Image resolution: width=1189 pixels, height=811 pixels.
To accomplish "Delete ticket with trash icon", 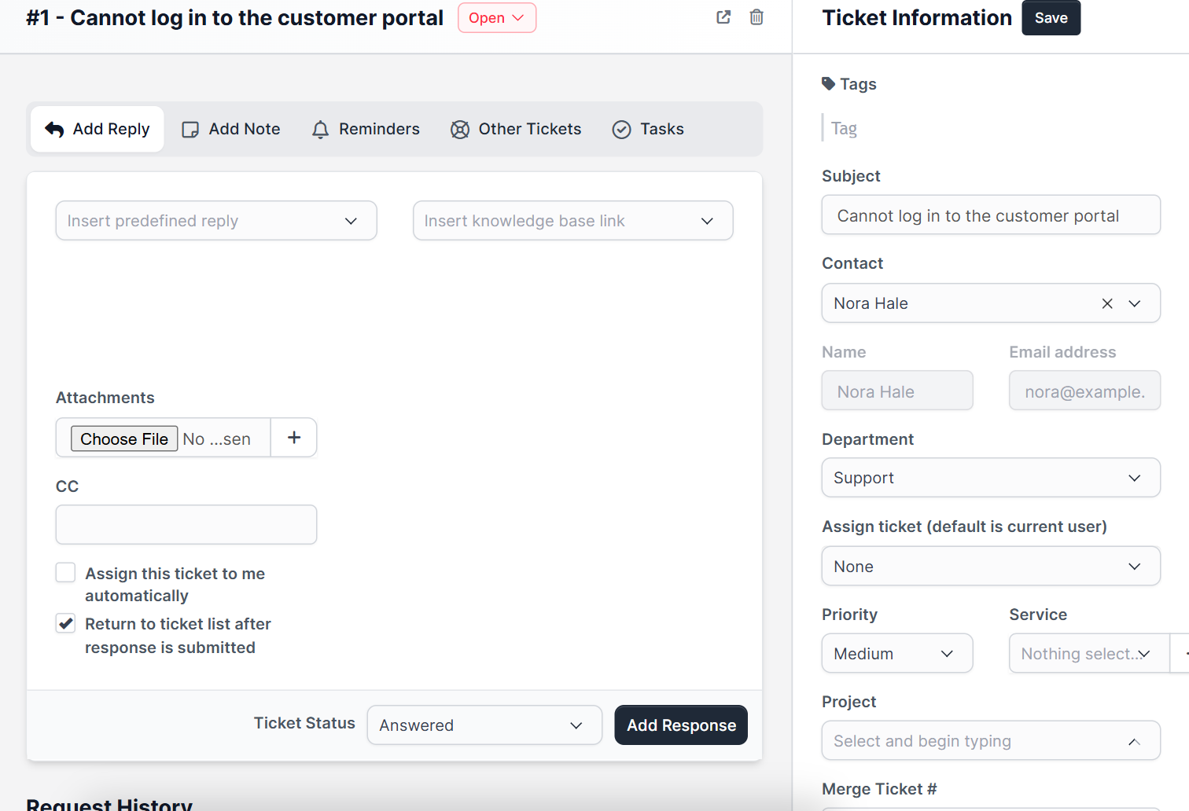I will [x=756, y=17].
